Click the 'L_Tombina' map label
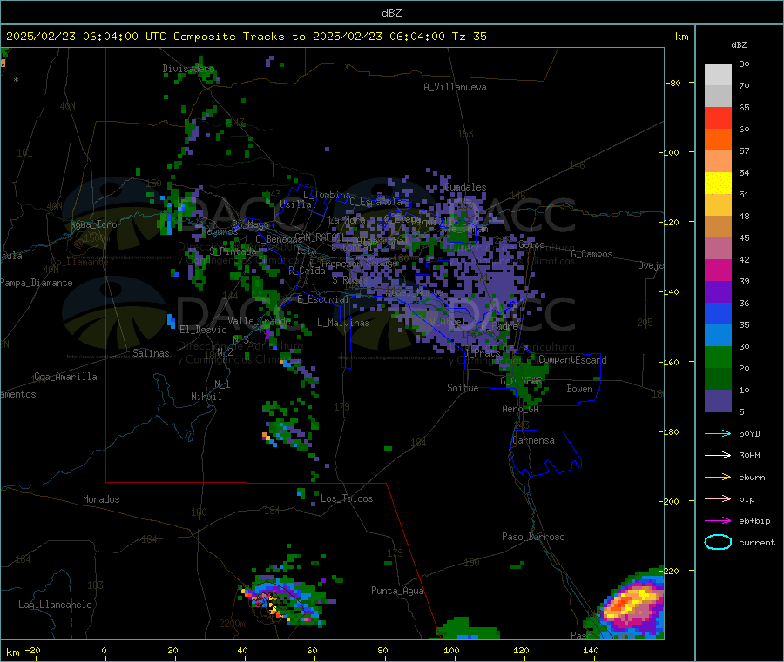The image size is (784, 662). click(x=327, y=195)
